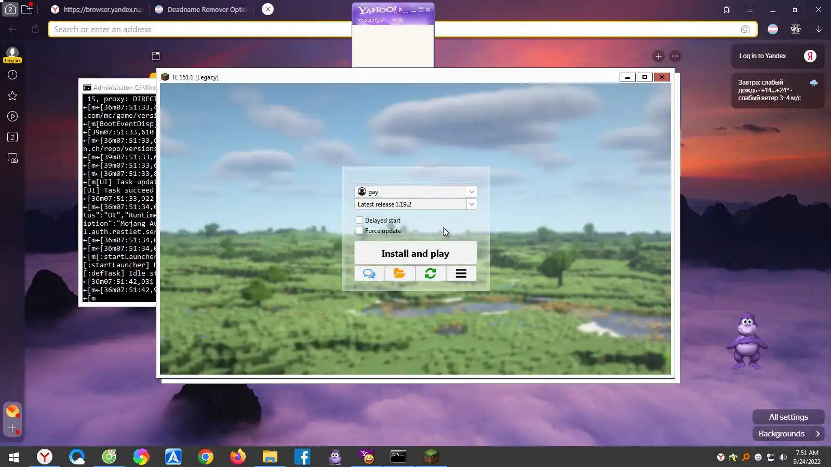Image resolution: width=831 pixels, height=467 pixels.
Task: Click the orange Yandex mail icon in sidebar
Action: coord(12,411)
